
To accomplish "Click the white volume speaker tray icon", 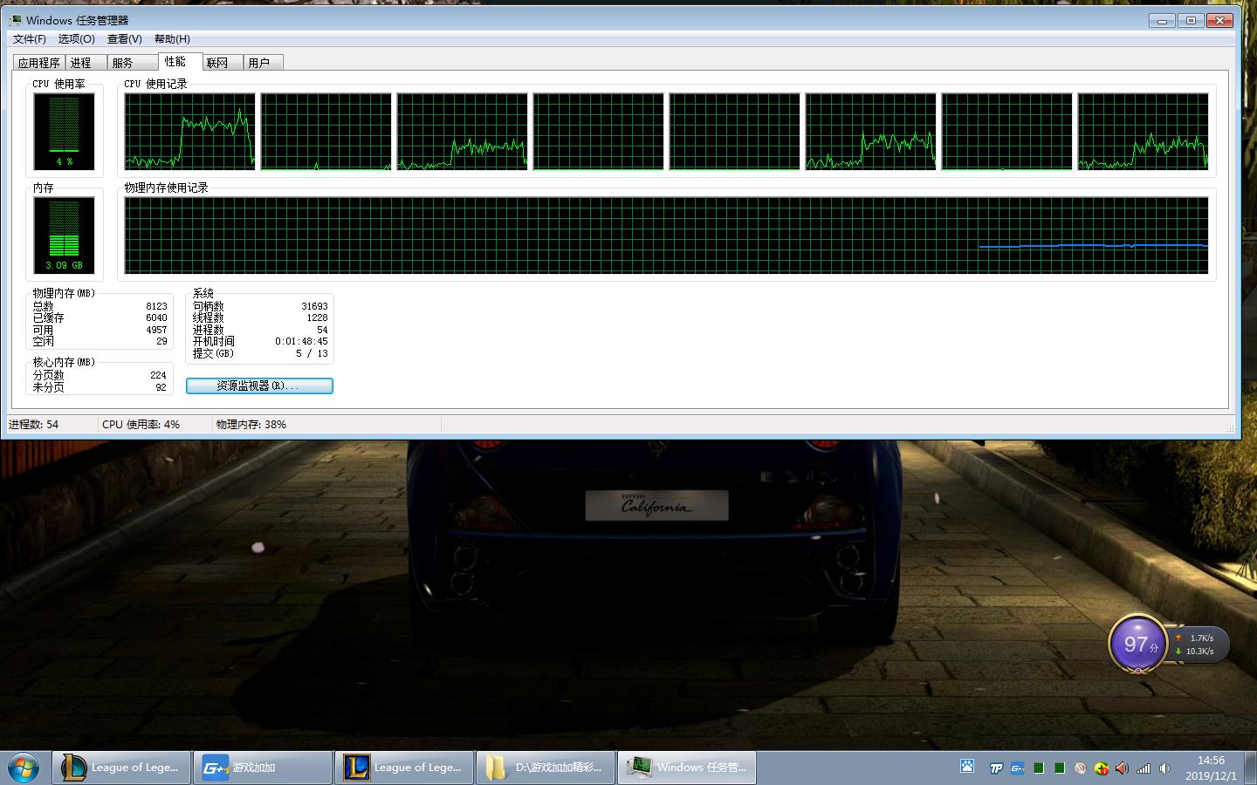I will (x=1164, y=768).
